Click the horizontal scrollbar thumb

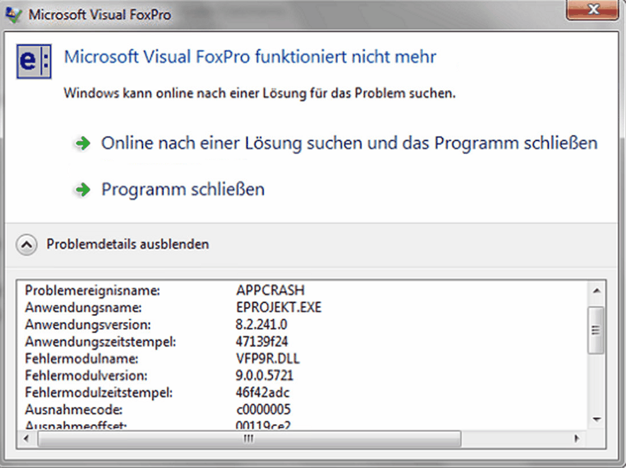(x=249, y=439)
